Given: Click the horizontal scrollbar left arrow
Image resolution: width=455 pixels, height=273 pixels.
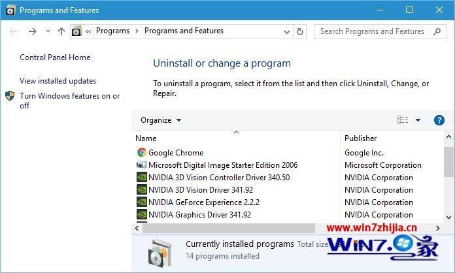Looking at the screenshot, I should 137,229.
